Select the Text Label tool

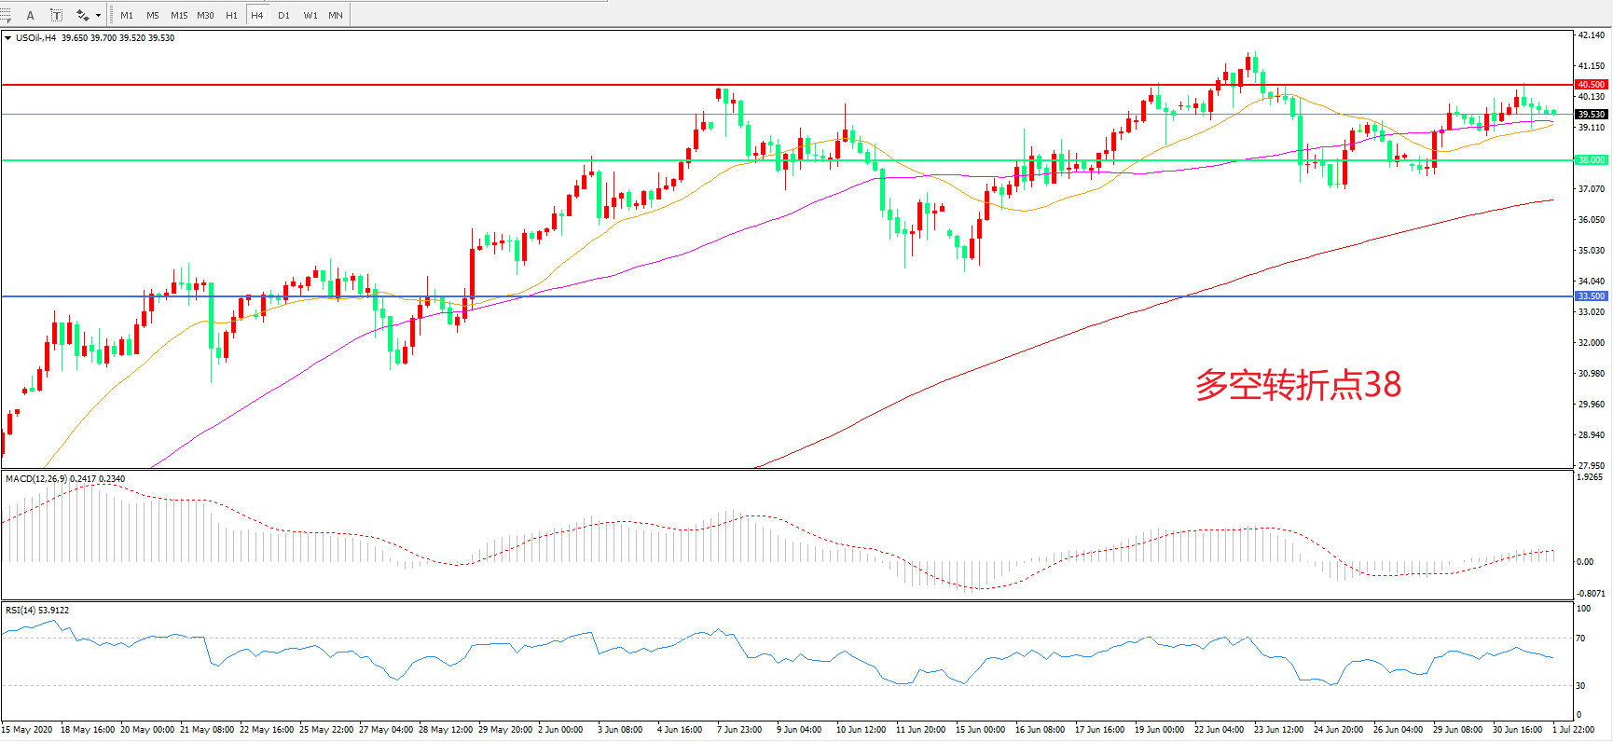point(56,15)
